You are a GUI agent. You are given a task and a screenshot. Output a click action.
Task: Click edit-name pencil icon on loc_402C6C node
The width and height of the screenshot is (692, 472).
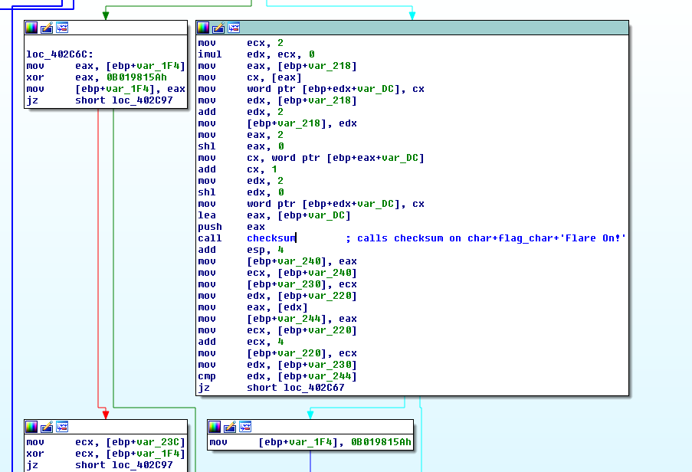click(x=47, y=28)
